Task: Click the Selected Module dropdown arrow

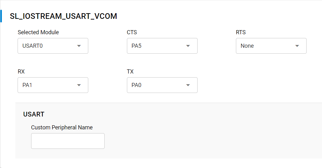Action: click(79, 46)
